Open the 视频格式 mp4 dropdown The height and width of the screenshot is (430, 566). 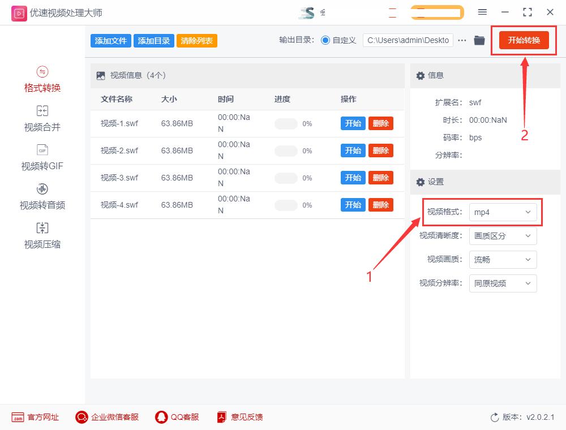504,212
